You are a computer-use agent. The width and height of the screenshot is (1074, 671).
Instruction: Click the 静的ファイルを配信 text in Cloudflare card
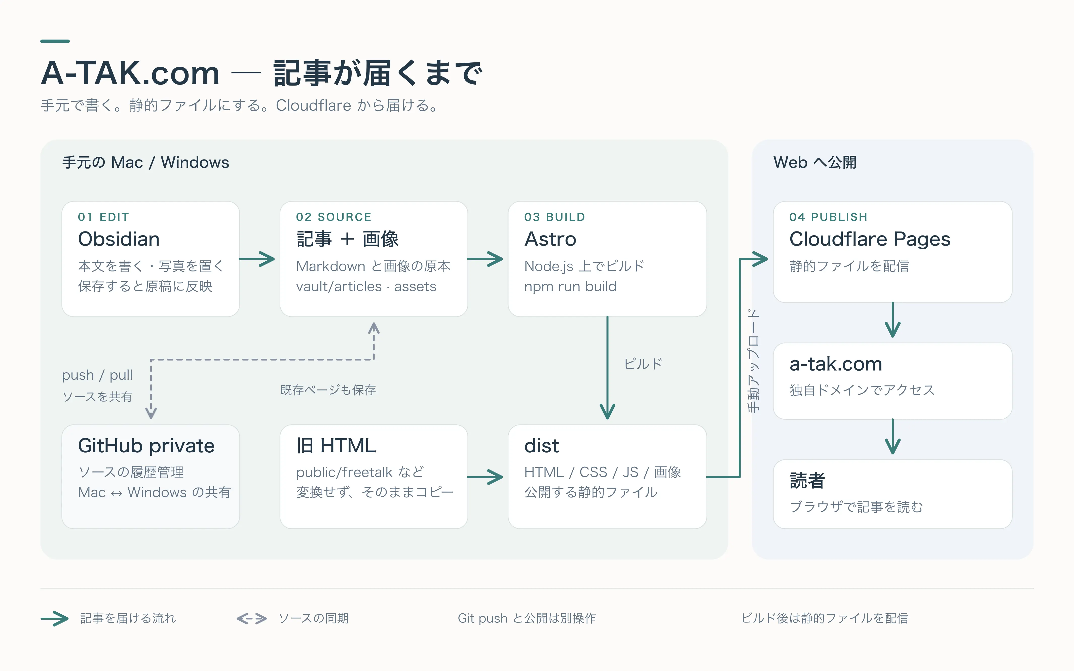click(x=849, y=266)
